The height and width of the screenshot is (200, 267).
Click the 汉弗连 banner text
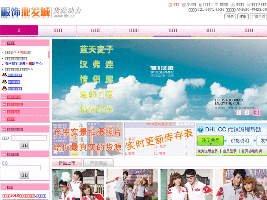point(96,64)
